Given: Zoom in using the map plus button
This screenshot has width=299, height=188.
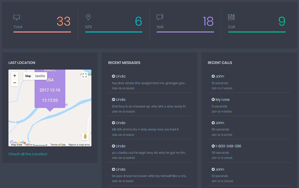Looking at the screenshot, I should click(15, 75).
